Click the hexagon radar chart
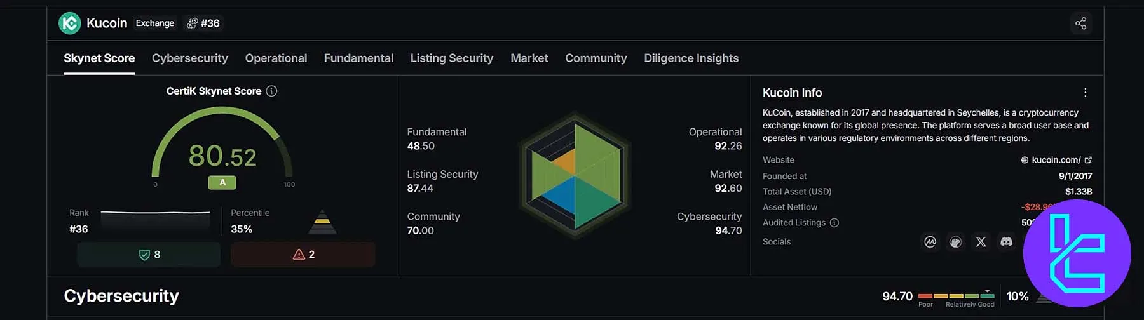 (x=575, y=176)
